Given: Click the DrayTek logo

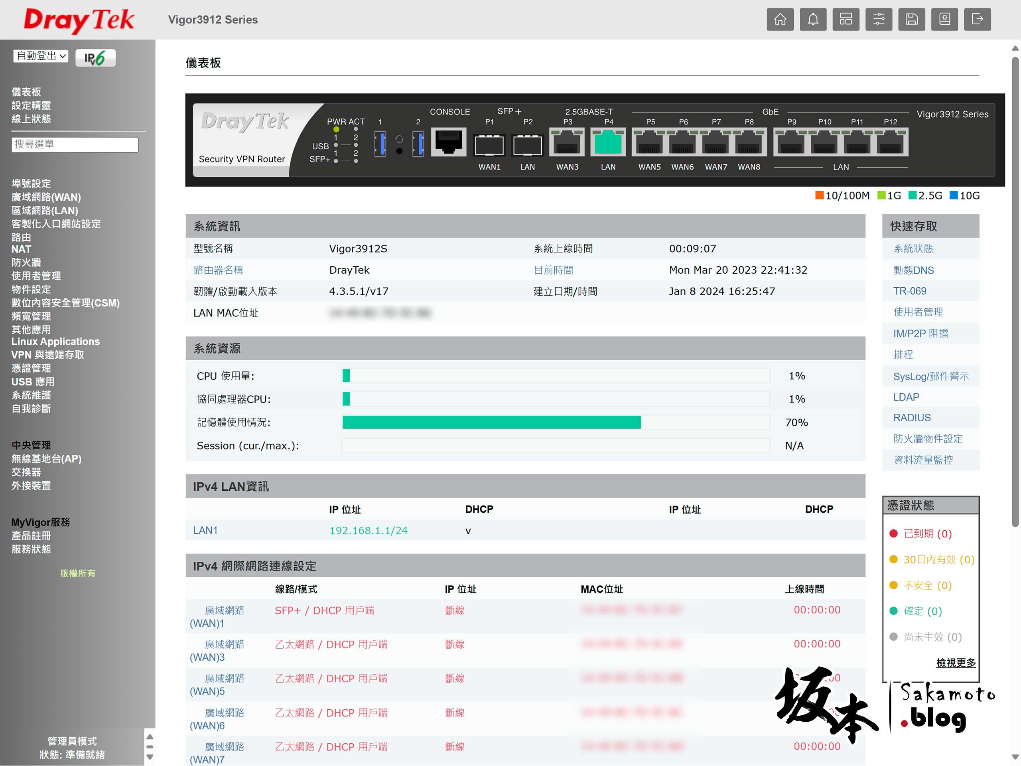Looking at the screenshot, I should [79, 20].
